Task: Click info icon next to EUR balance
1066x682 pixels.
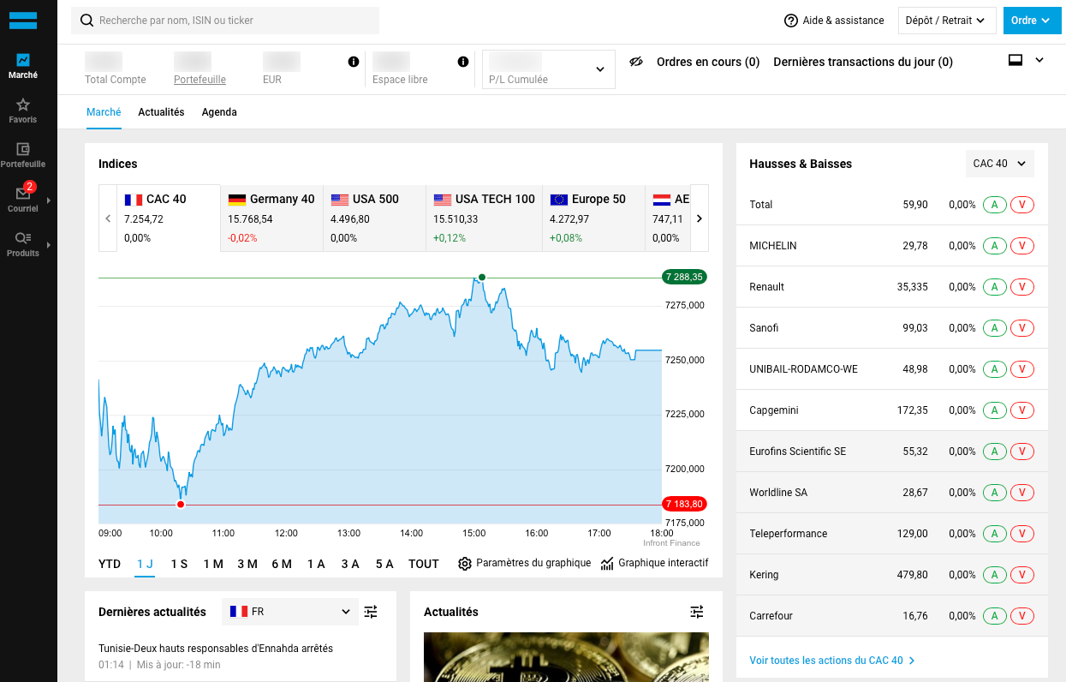Action: [x=354, y=62]
